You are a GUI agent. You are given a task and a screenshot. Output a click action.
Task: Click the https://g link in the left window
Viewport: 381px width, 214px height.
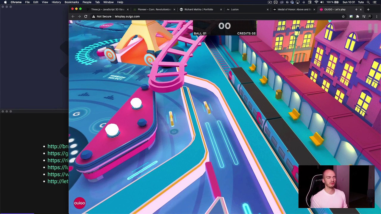click(x=58, y=153)
